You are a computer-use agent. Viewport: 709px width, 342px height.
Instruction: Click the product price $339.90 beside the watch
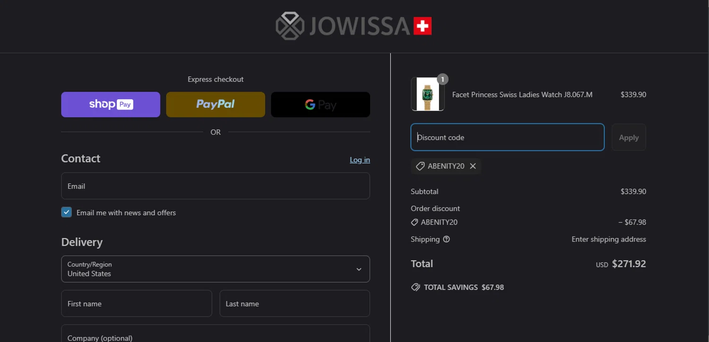point(633,94)
